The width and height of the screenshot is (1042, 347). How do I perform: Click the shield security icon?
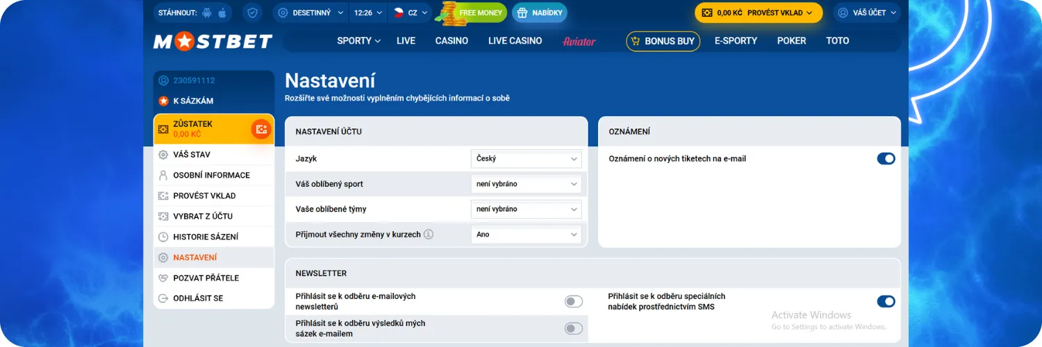coord(252,12)
